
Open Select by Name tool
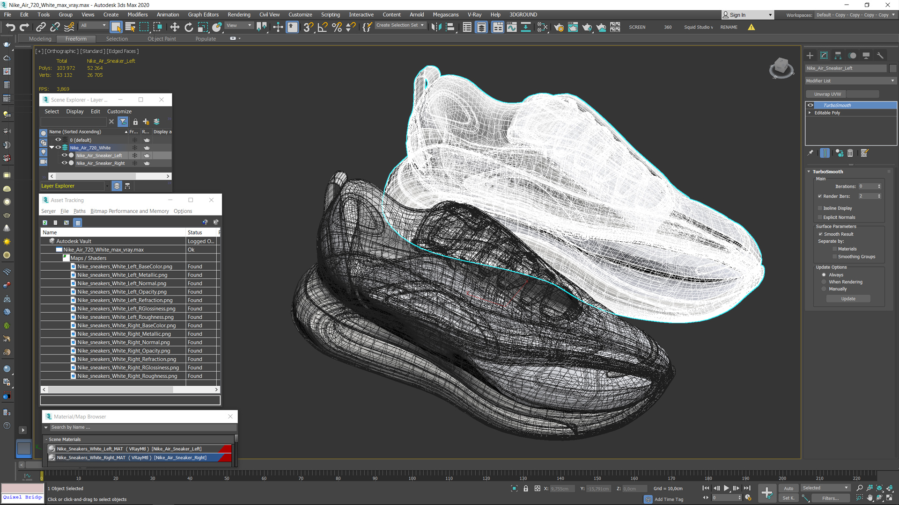[130, 27]
